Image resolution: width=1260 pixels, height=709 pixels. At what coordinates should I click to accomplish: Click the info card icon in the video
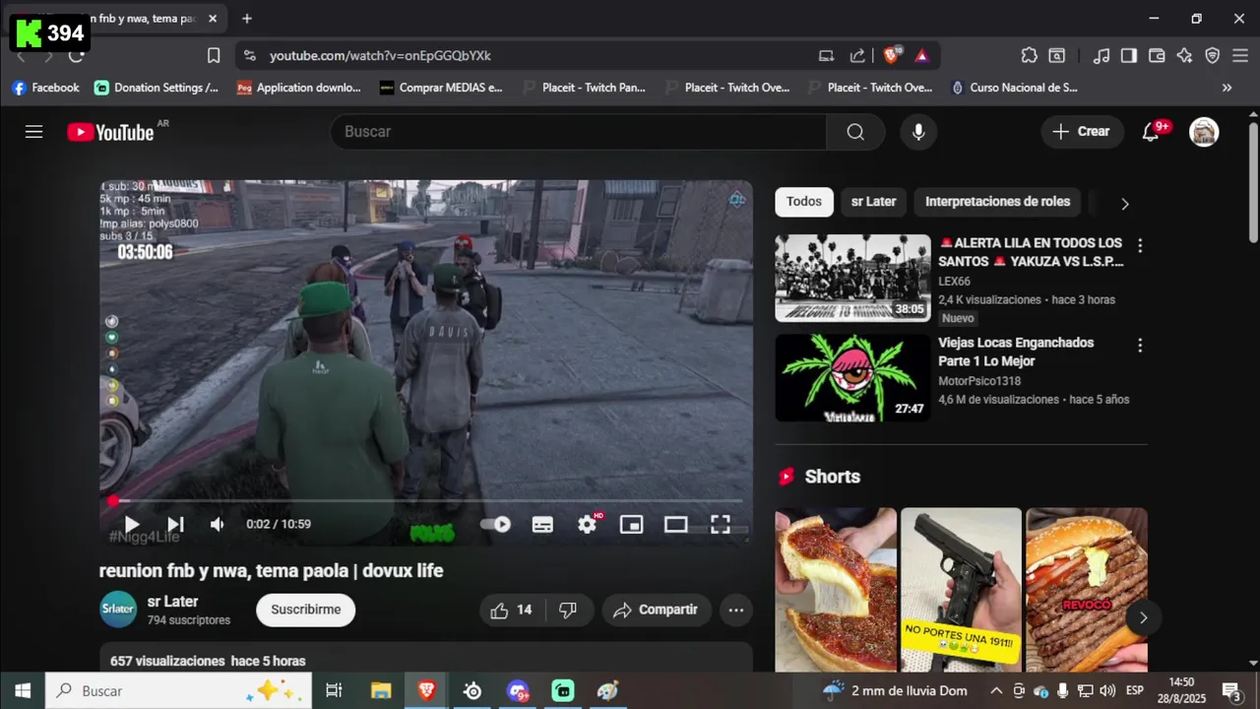(736, 200)
